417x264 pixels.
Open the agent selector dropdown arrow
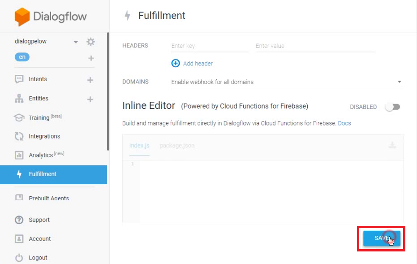(76, 42)
